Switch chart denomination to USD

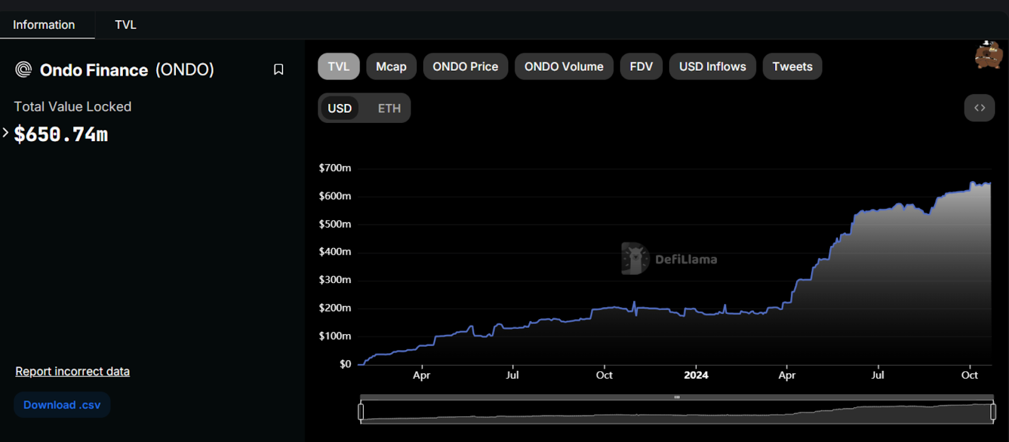click(340, 108)
